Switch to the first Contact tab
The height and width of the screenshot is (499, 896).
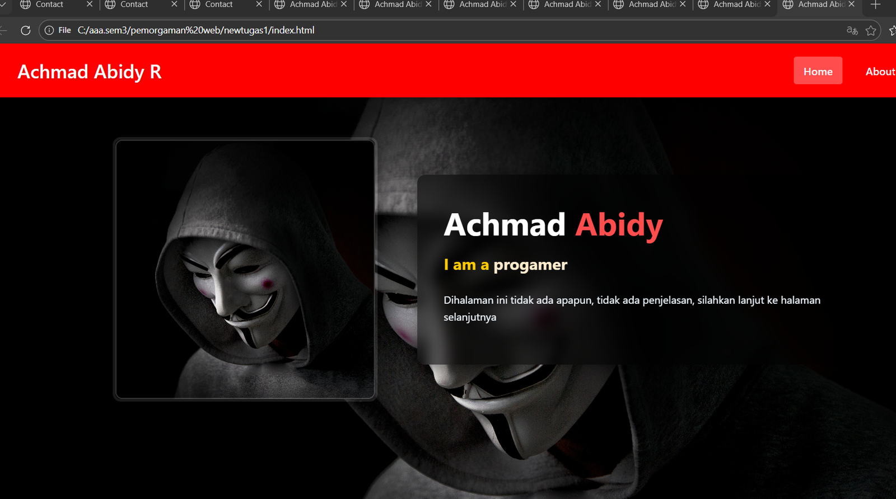pos(49,4)
